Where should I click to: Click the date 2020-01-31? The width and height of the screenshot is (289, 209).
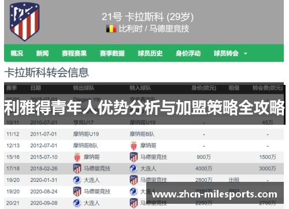pos(44,180)
